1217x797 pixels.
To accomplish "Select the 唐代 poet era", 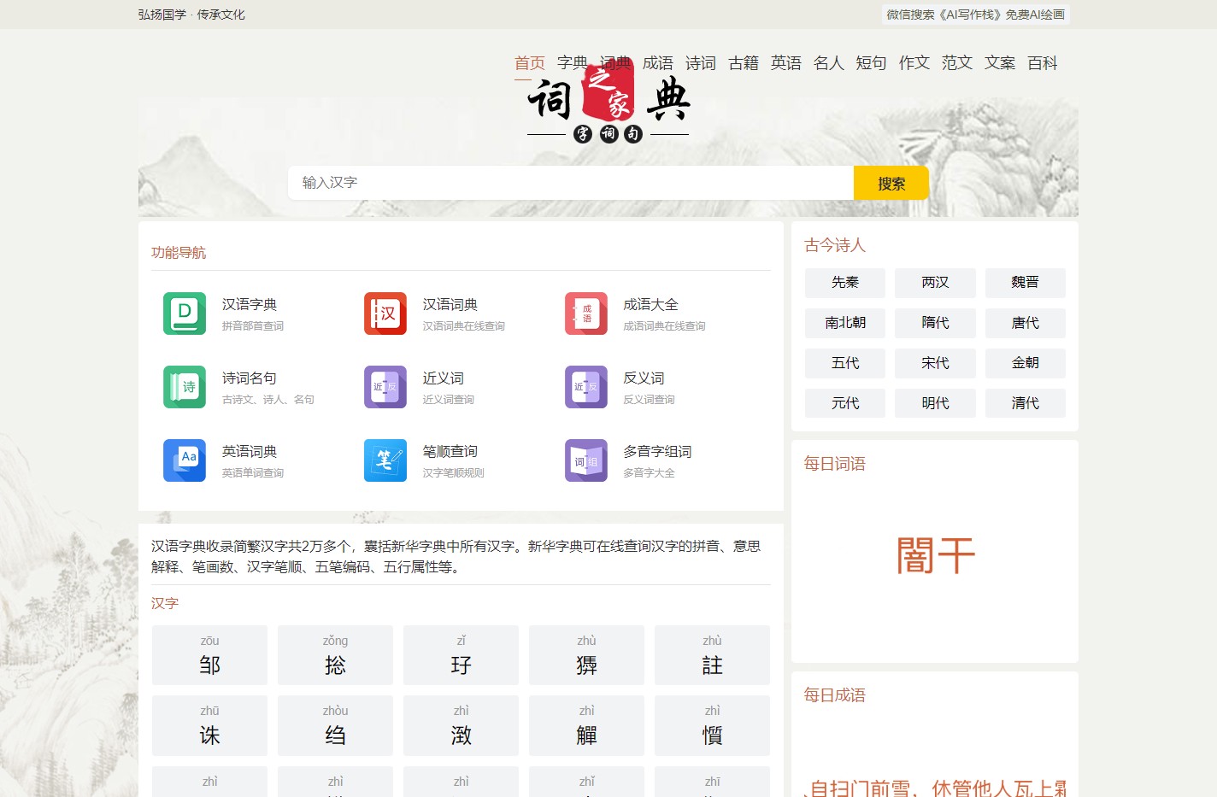I will pos(1026,323).
